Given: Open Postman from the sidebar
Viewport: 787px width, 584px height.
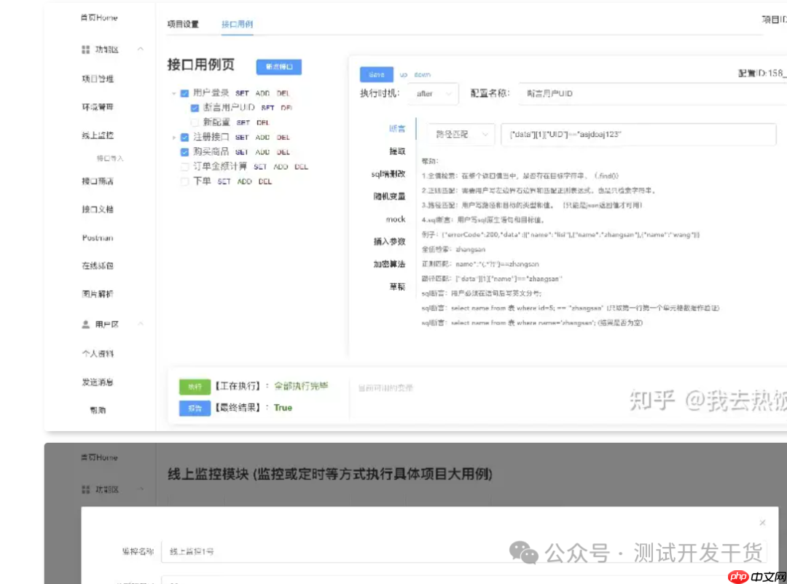Looking at the screenshot, I should click(x=98, y=238).
